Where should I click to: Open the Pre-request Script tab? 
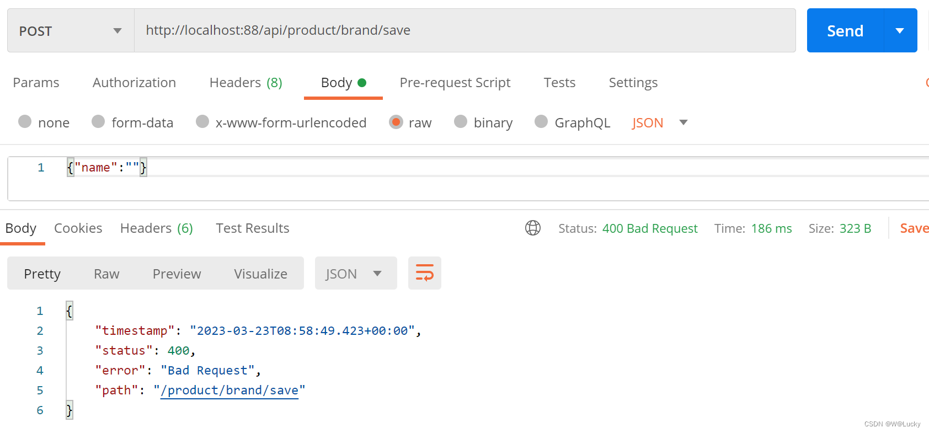point(455,83)
